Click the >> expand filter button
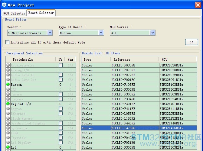The width and height of the screenshot is (203, 151). click(x=192, y=42)
